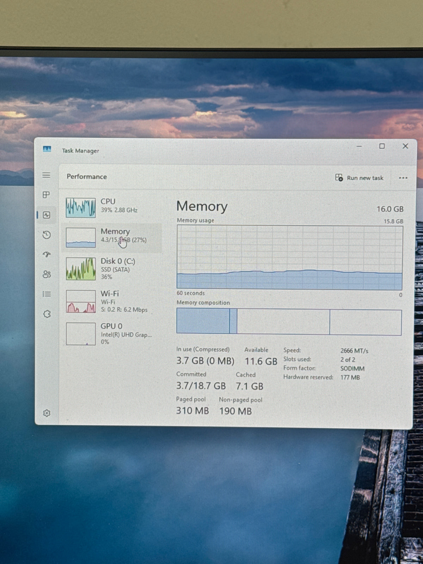Click the '7.1 GB' cached value
Viewport: 423px width, 564px height.
coord(250,386)
